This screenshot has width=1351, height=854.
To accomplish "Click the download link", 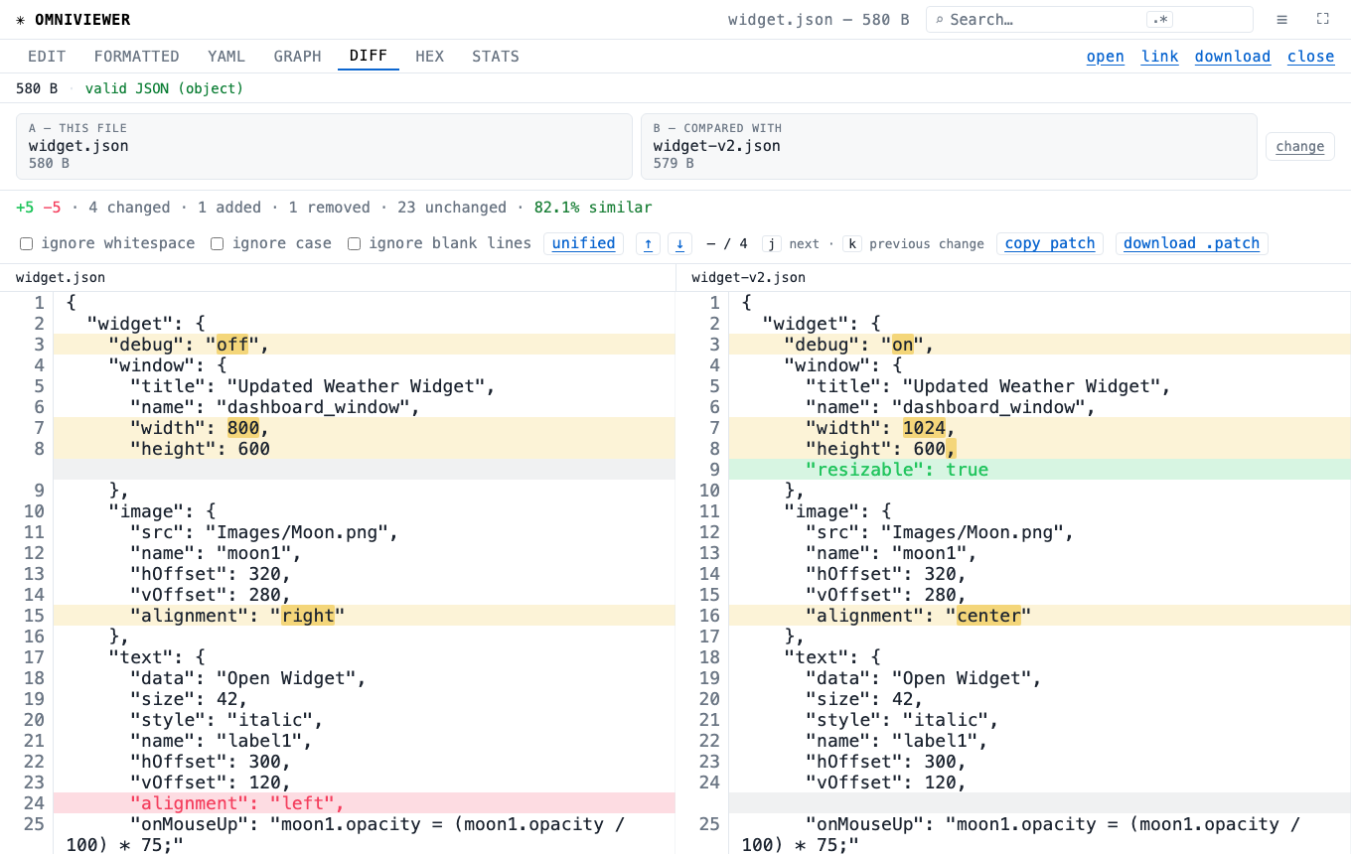I will pos(1233,57).
